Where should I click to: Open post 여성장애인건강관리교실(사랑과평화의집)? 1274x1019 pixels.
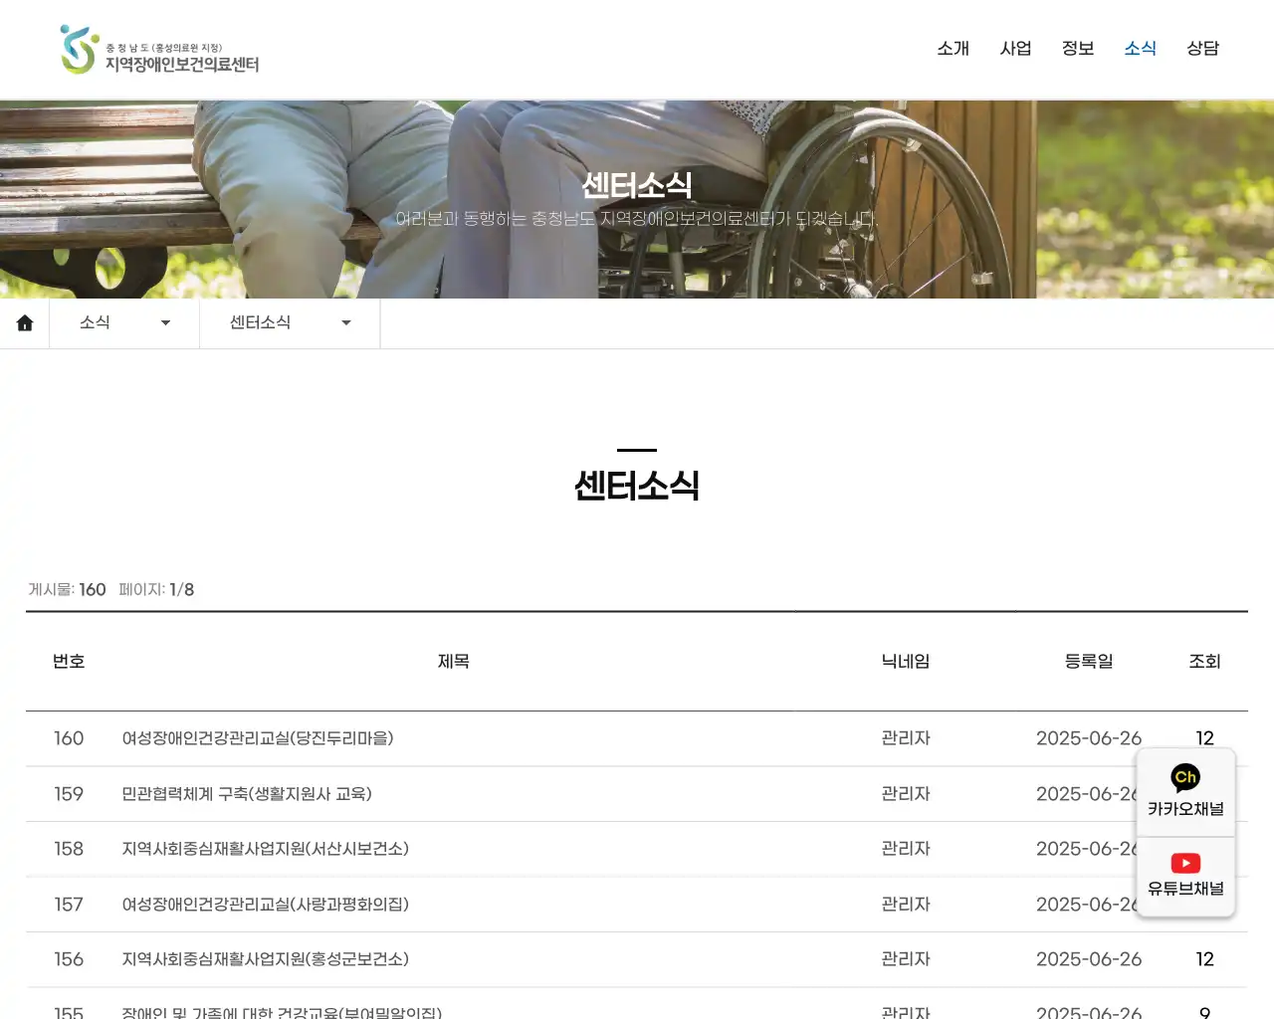click(x=265, y=905)
